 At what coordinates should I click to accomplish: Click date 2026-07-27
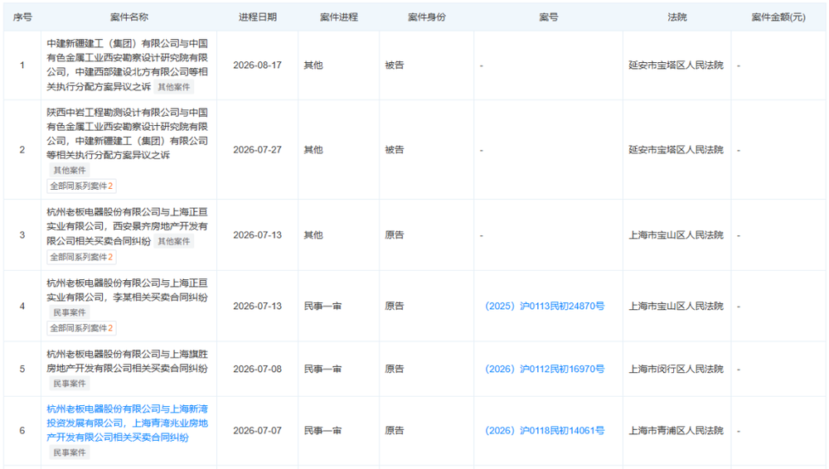coord(258,150)
